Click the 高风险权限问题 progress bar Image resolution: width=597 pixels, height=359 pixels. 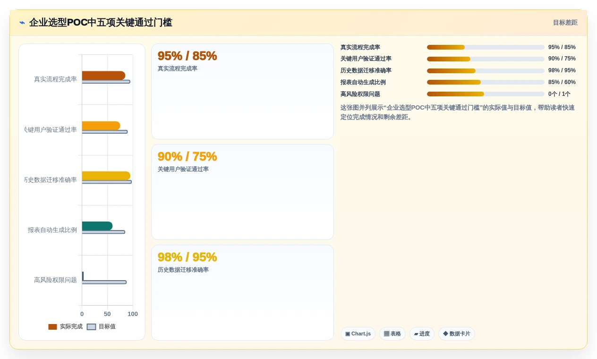tap(486, 94)
